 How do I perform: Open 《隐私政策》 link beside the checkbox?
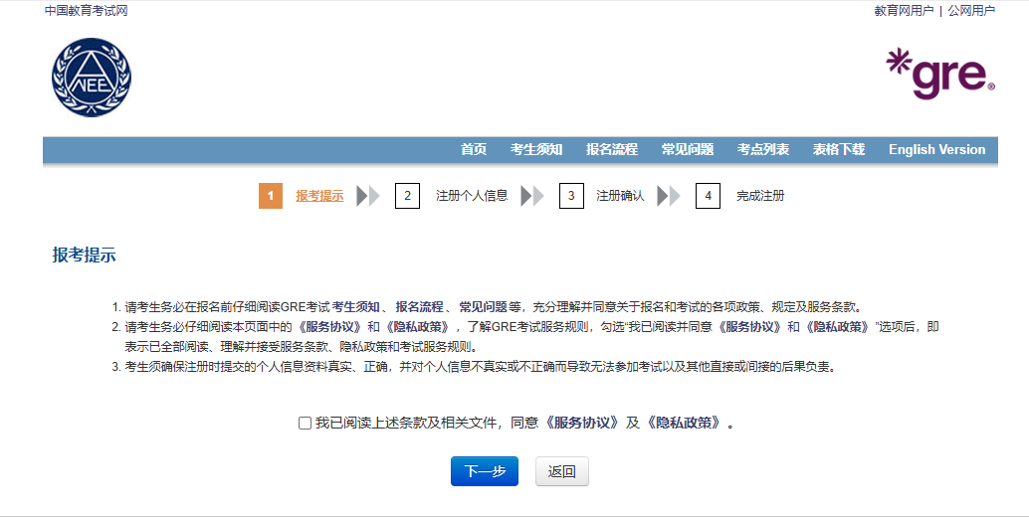point(683,423)
